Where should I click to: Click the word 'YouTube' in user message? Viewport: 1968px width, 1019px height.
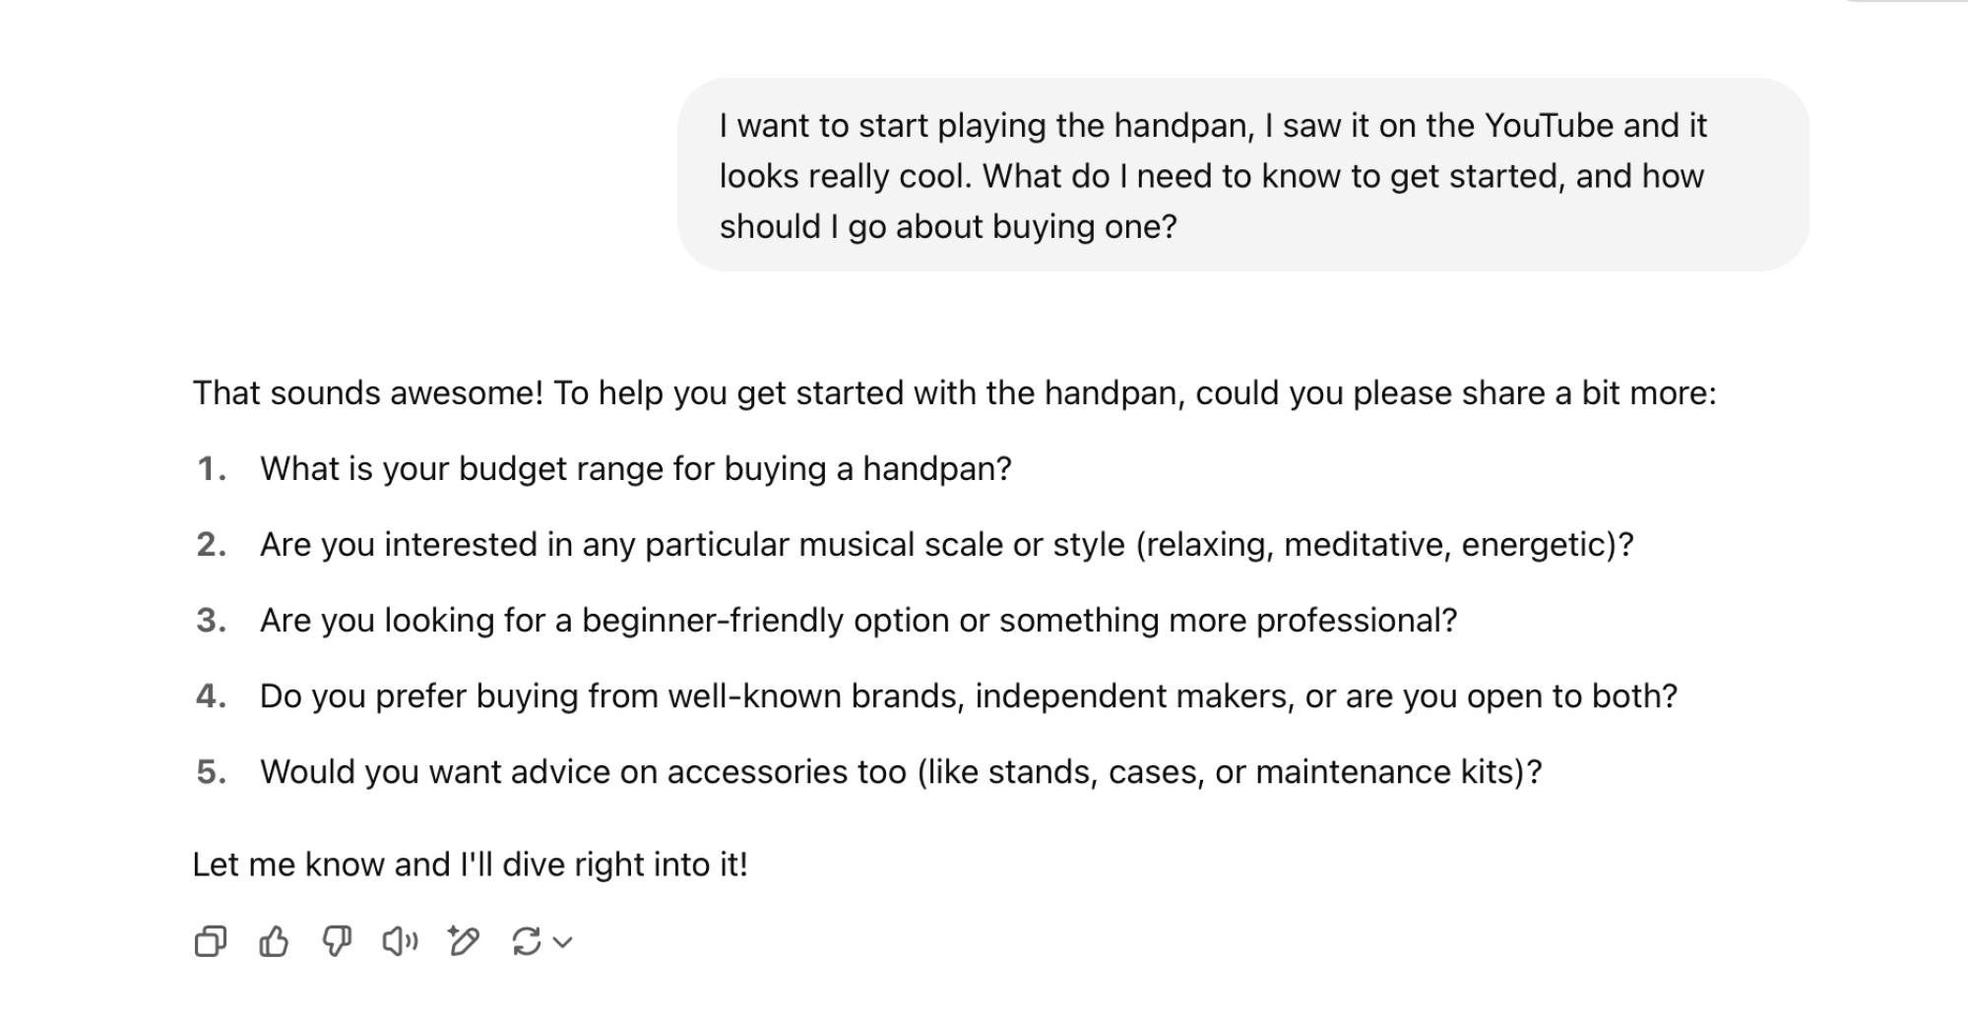pyautogui.click(x=1549, y=125)
